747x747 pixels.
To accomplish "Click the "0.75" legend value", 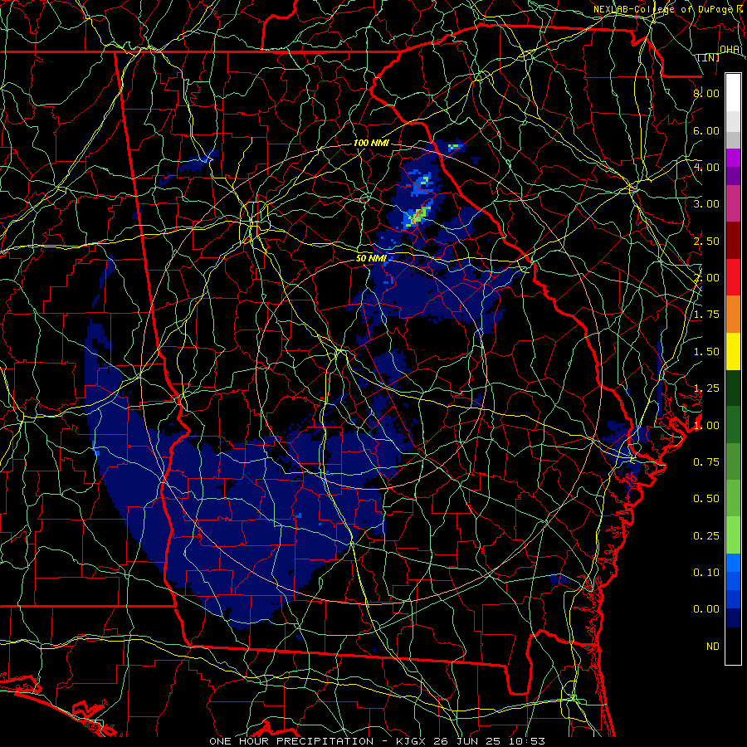I will [x=706, y=462].
